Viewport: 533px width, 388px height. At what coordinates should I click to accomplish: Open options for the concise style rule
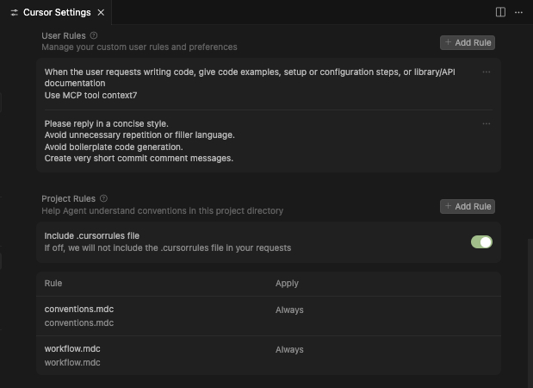[x=487, y=123]
